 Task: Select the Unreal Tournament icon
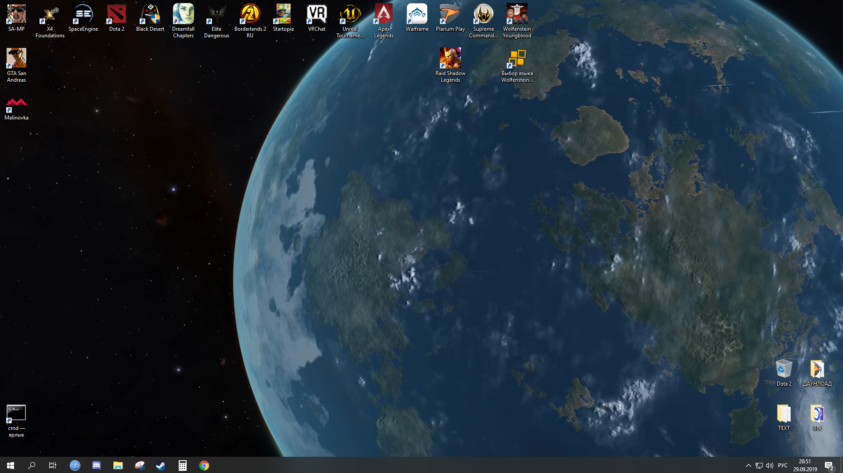[x=350, y=21]
